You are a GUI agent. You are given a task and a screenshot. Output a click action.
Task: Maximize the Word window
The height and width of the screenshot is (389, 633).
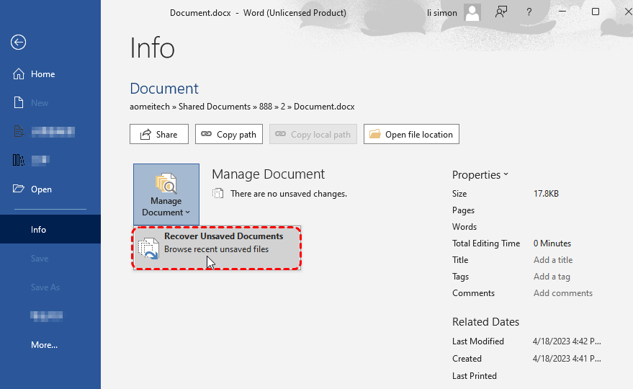pos(596,12)
